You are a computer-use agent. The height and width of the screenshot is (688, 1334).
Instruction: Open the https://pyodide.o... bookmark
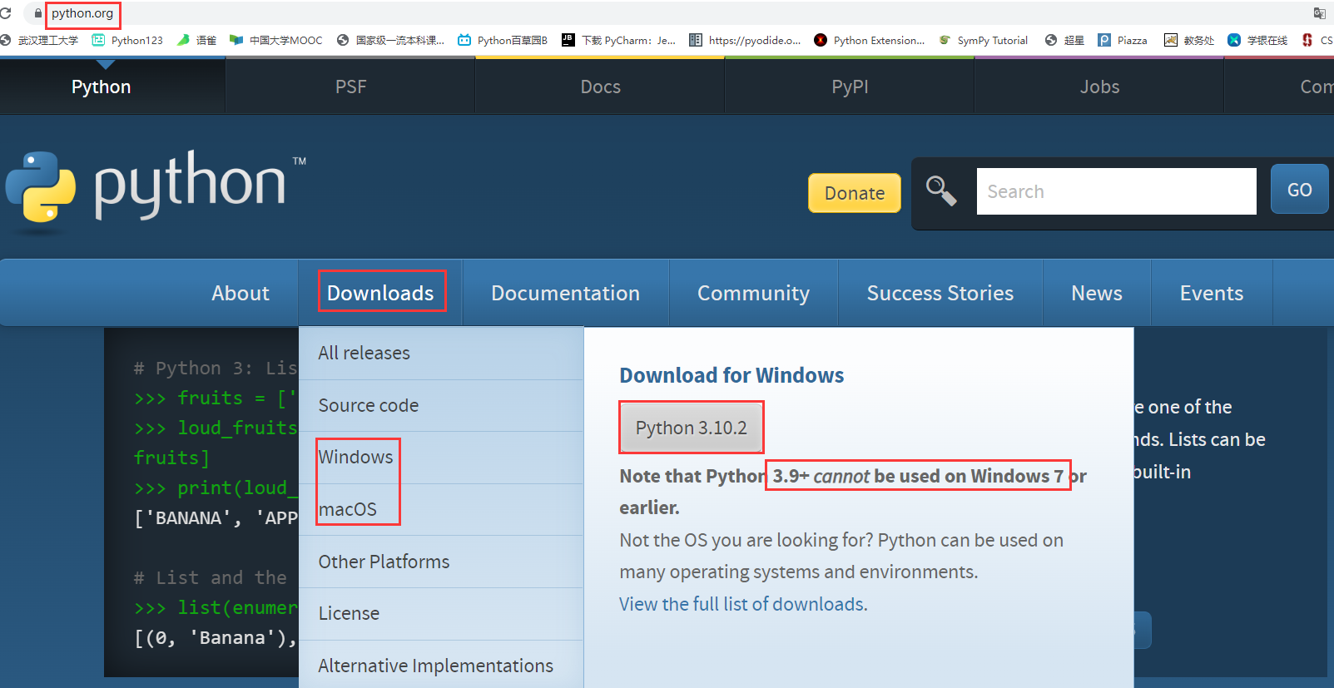coord(745,40)
